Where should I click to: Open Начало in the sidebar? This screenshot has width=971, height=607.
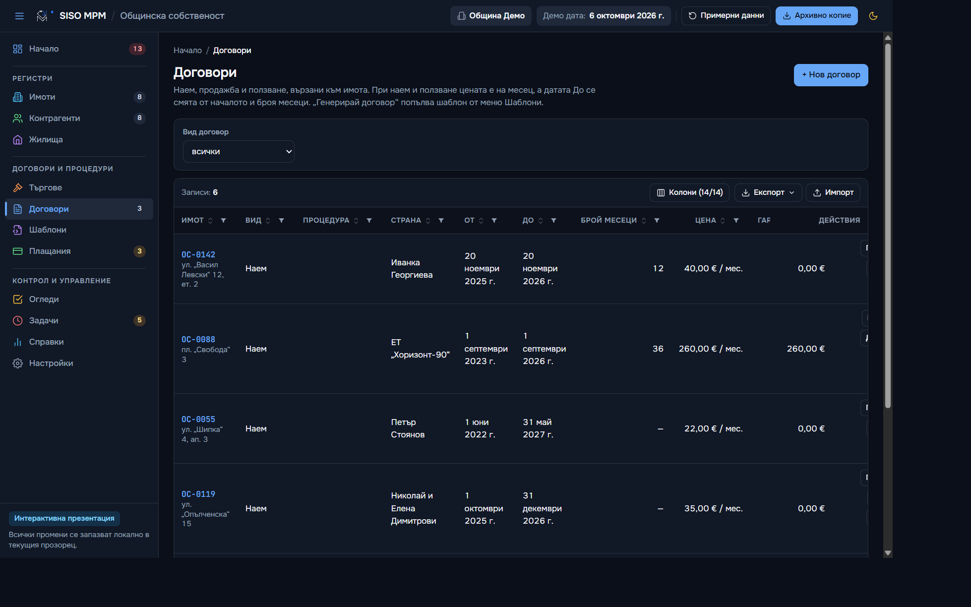click(x=79, y=49)
